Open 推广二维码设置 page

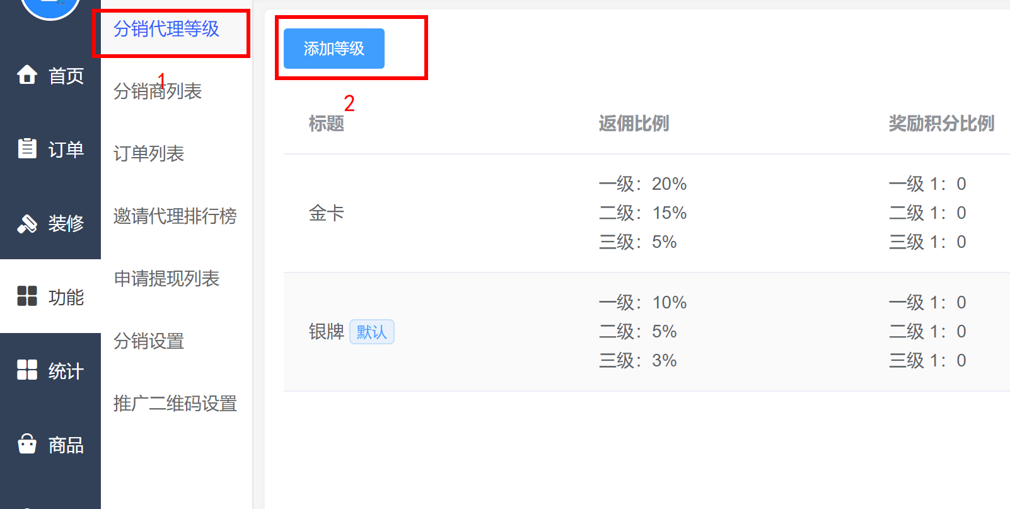[x=175, y=404]
